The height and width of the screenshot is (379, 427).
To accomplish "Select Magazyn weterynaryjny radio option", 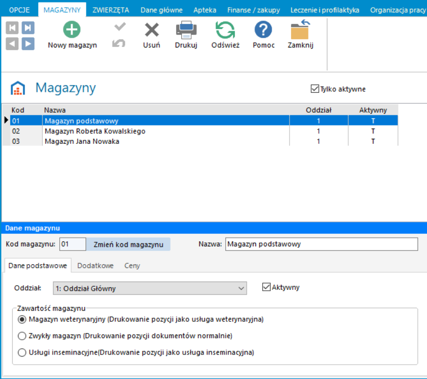I will click(x=22, y=319).
